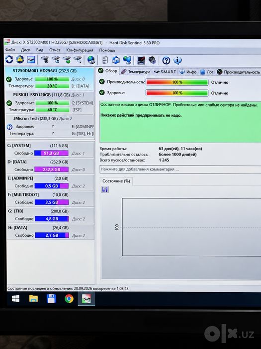261x349 pixels.
Task: Open the Конфигурация menu
Action: [x=80, y=50]
